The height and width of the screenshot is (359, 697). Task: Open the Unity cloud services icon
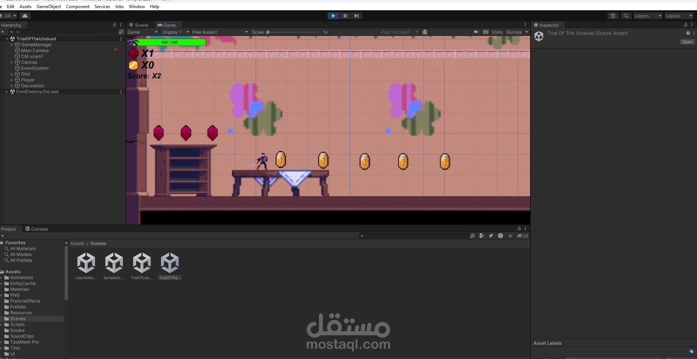(x=25, y=16)
